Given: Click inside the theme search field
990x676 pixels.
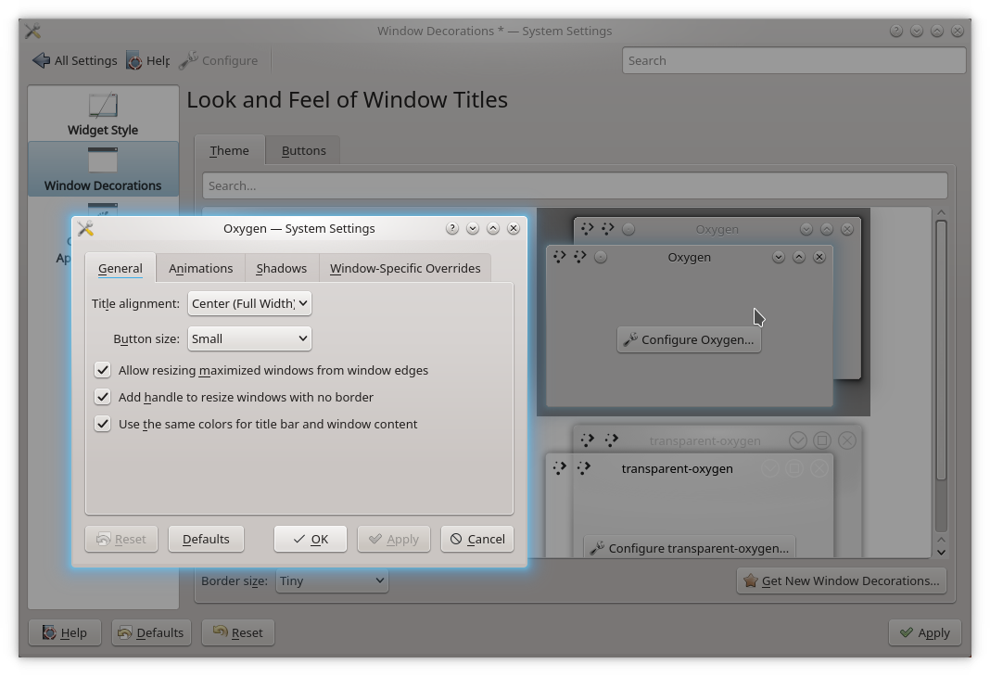Looking at the screenshot, I should (575, 185).
